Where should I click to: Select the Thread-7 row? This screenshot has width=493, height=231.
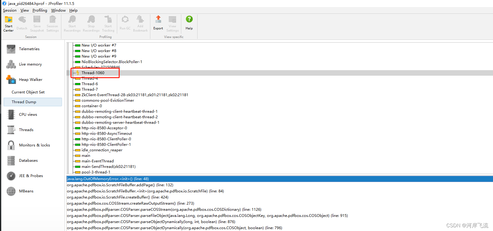point(90,89)
